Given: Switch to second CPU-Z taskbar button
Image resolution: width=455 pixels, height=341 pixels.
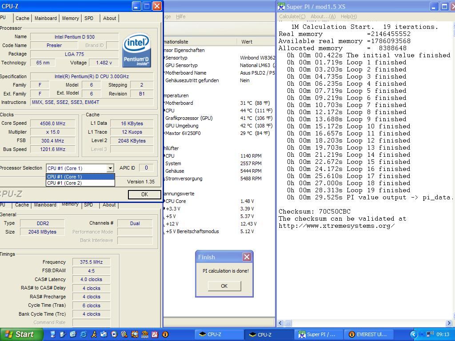Looking at the screenshot, I should click(268, 334).
